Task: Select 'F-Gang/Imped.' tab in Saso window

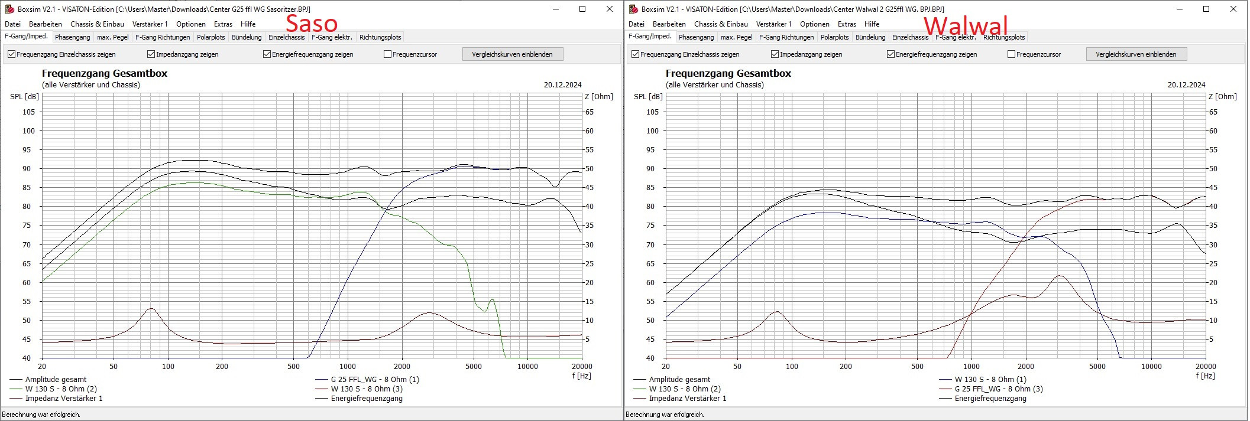Action: point(27,36)
